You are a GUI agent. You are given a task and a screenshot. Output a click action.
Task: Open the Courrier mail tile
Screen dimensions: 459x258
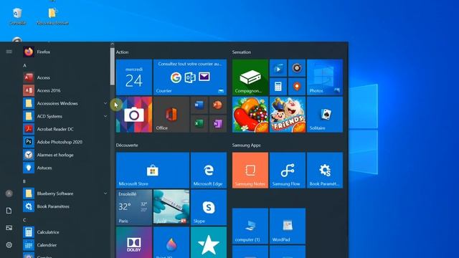(x=190, y=77)
